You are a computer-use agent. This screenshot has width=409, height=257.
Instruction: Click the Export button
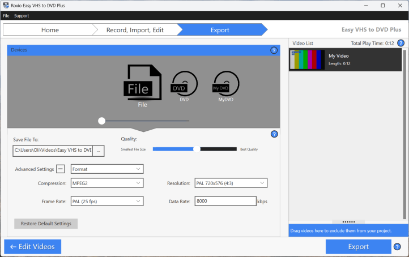pyautogui.click(x=358, y=246)
